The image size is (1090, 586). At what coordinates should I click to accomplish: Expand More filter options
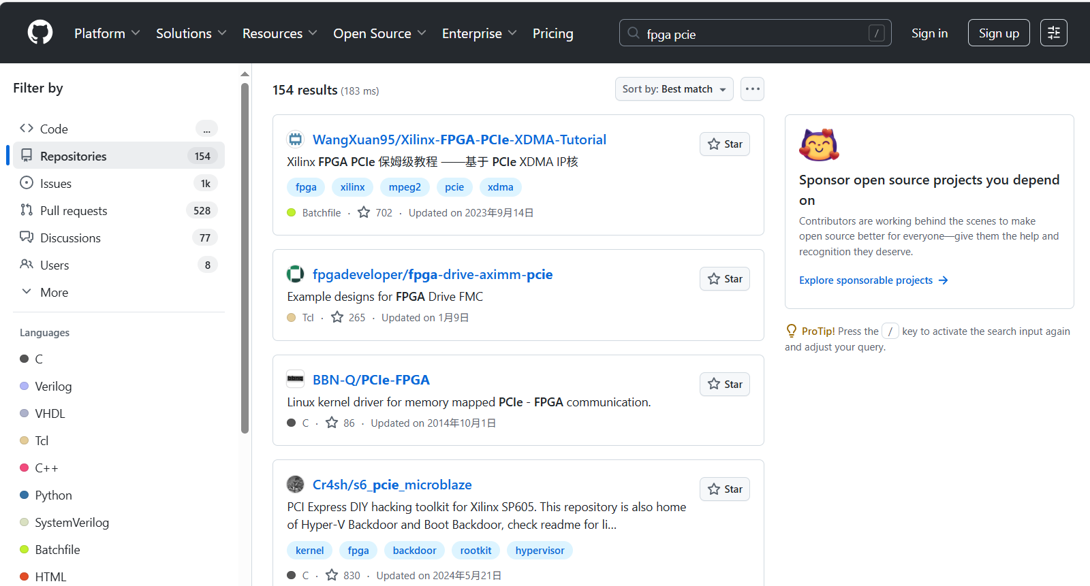pos(119,292)
